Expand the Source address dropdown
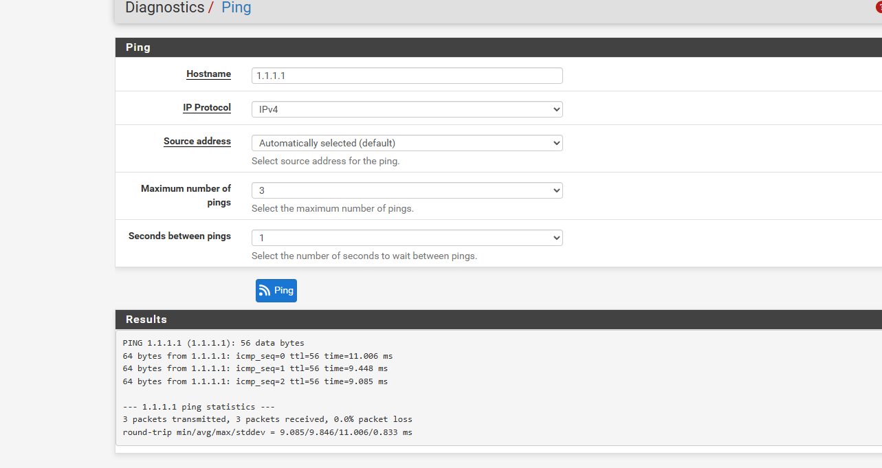Viewport: 882px width, 468px height. point(407,143)
